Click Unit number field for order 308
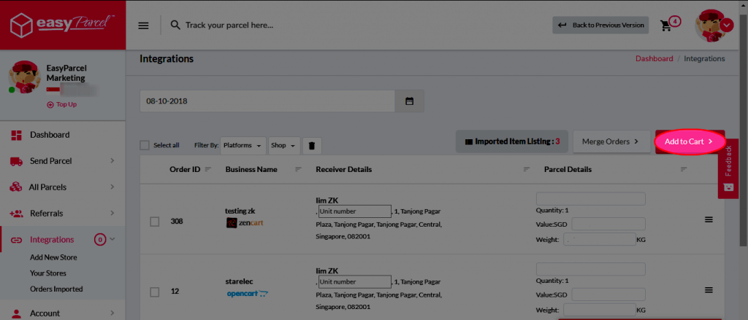 354,211
